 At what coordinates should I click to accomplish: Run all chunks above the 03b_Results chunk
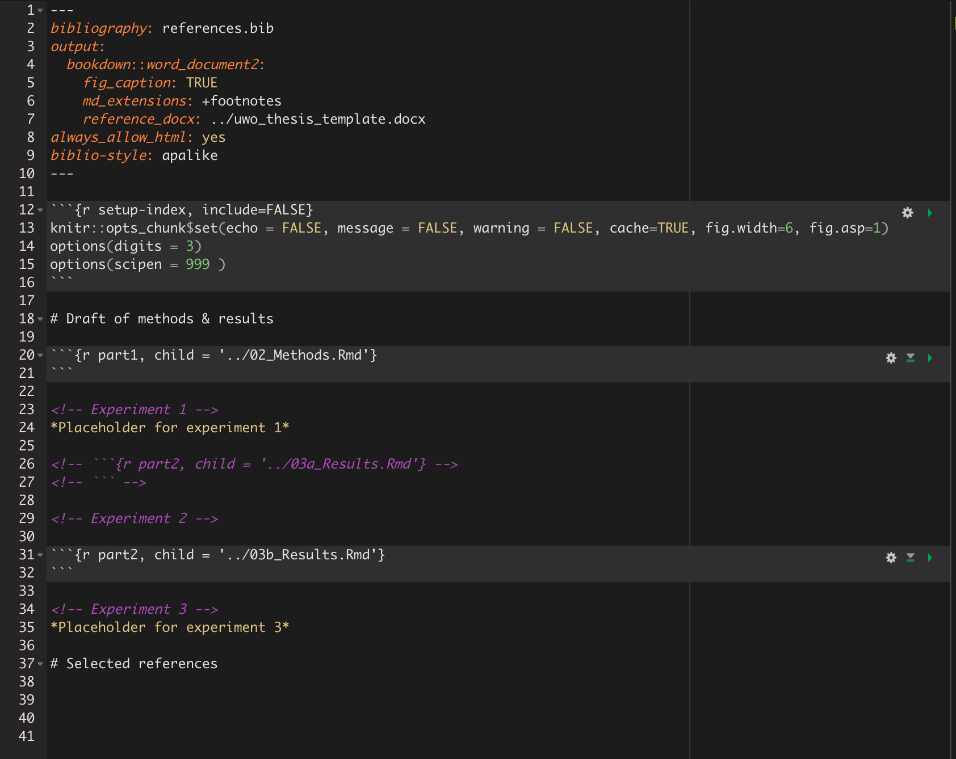pyautogui.click(x=911, y=558)
